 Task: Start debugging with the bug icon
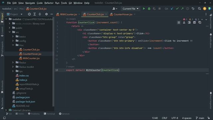click(x=149, y=9)
